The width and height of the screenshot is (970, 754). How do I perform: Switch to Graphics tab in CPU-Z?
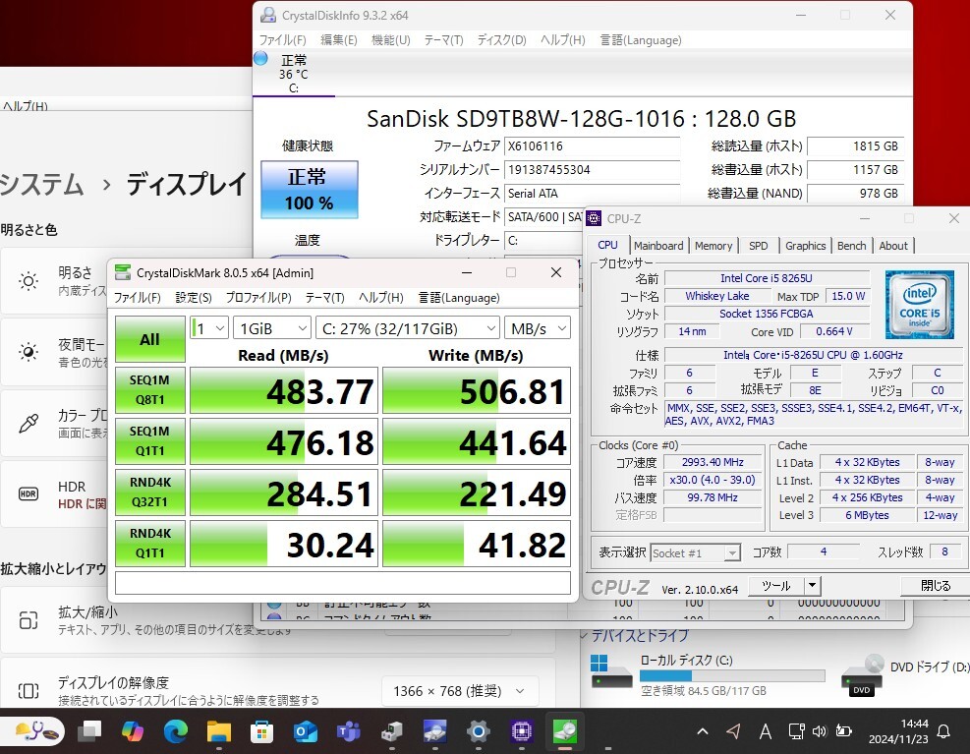(x=805, y=246)
